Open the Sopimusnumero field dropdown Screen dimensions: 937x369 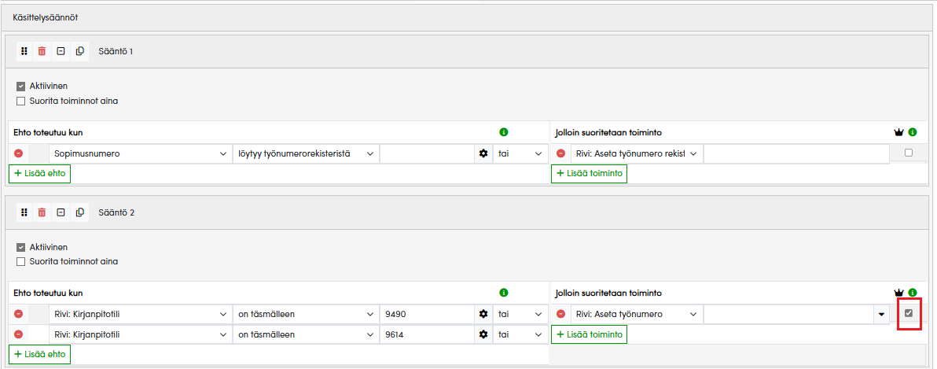tap(138, 153)
